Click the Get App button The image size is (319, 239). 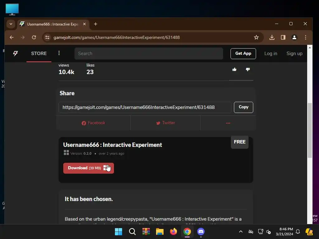point(243,54)
